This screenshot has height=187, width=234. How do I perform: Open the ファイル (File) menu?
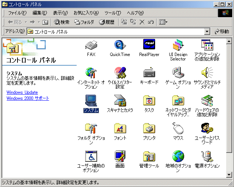tap(17, 13)
